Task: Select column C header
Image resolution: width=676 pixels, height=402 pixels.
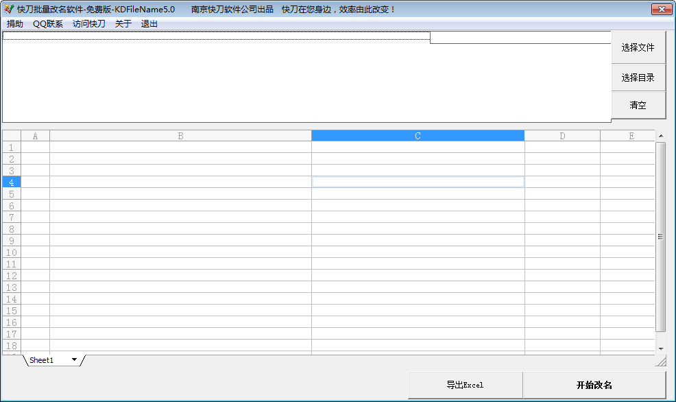Action: (x=418, y=136)
